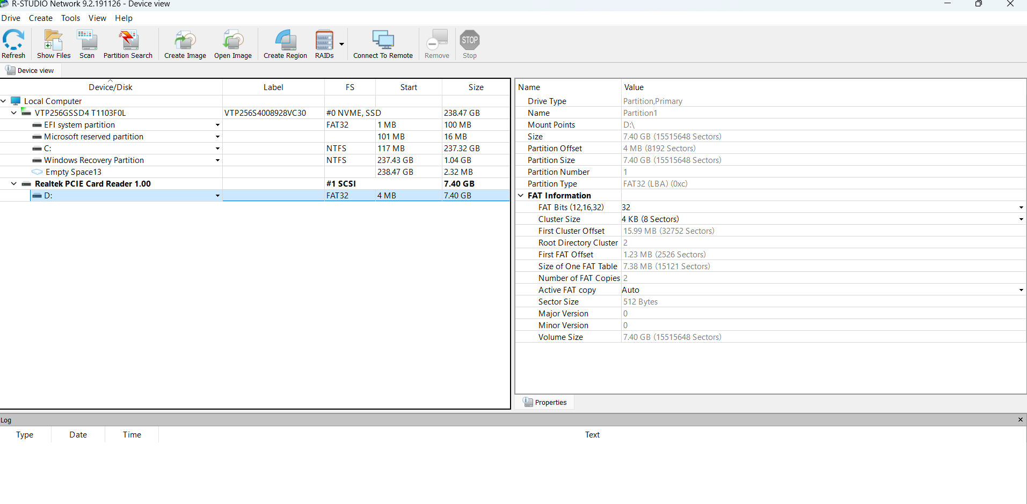Collapse the FAT Information section
This screenshot has height=504, width=1027.
coord(520,195)
